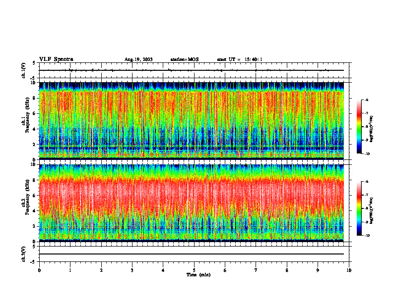Select the "start UT = 15:40: 1" text

pos(240,59)
